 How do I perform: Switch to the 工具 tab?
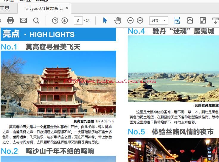click(5, 8)
